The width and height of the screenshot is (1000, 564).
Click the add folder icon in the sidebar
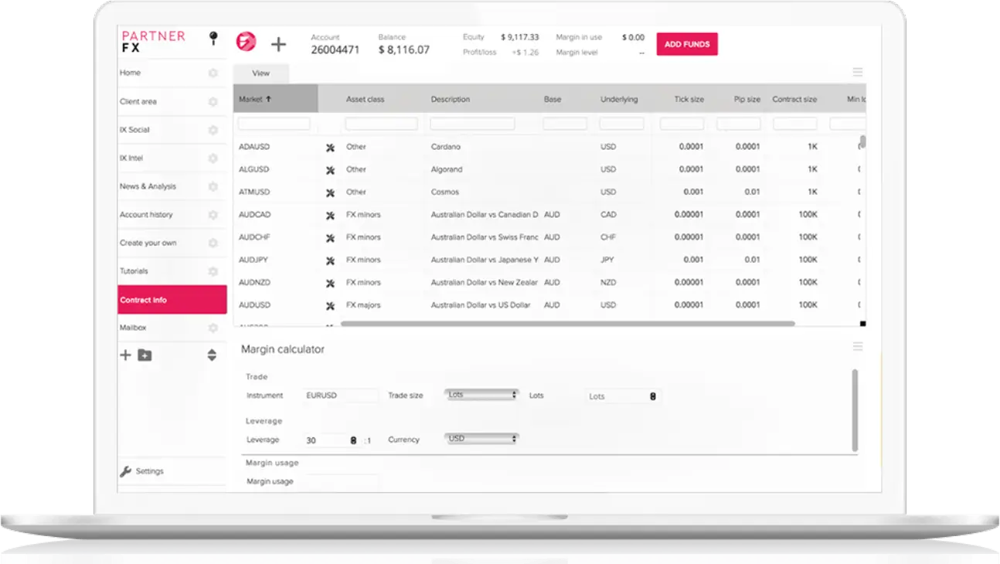[145, 355]
